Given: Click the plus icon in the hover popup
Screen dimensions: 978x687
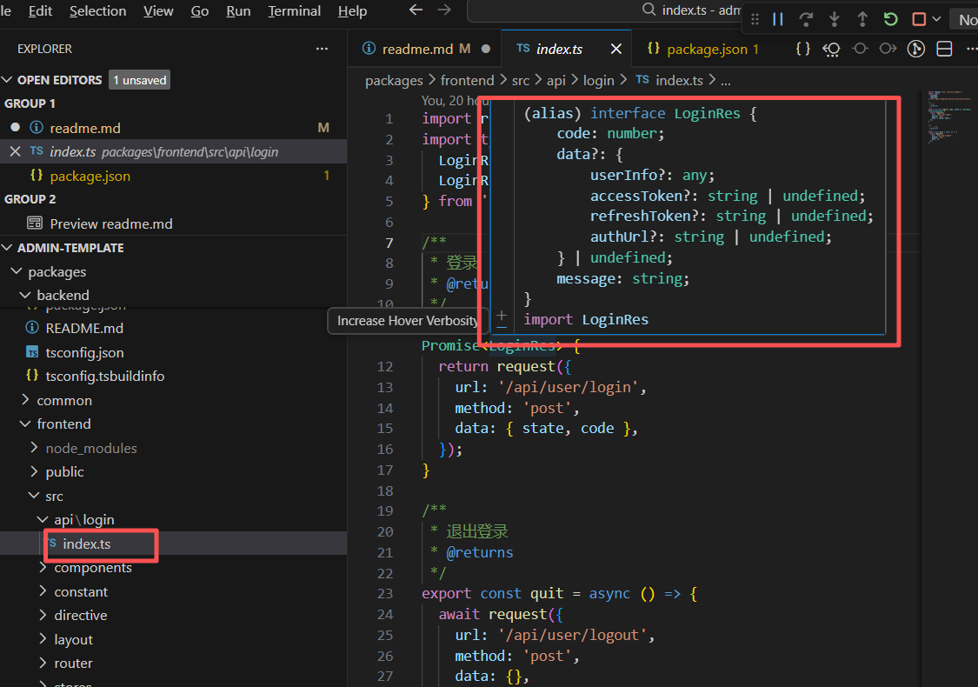Looking at the screenshot, I should tap(502, 316).
